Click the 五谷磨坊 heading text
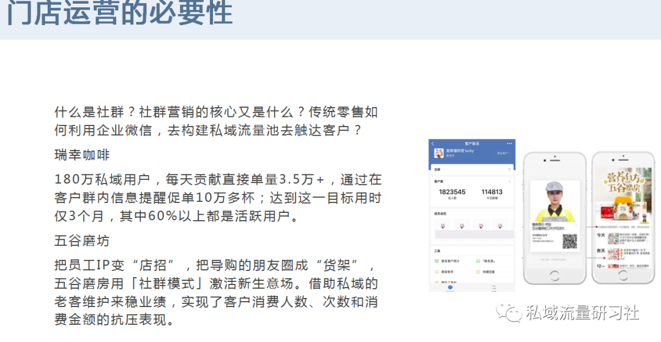The image size is (661, 342). 82,241
